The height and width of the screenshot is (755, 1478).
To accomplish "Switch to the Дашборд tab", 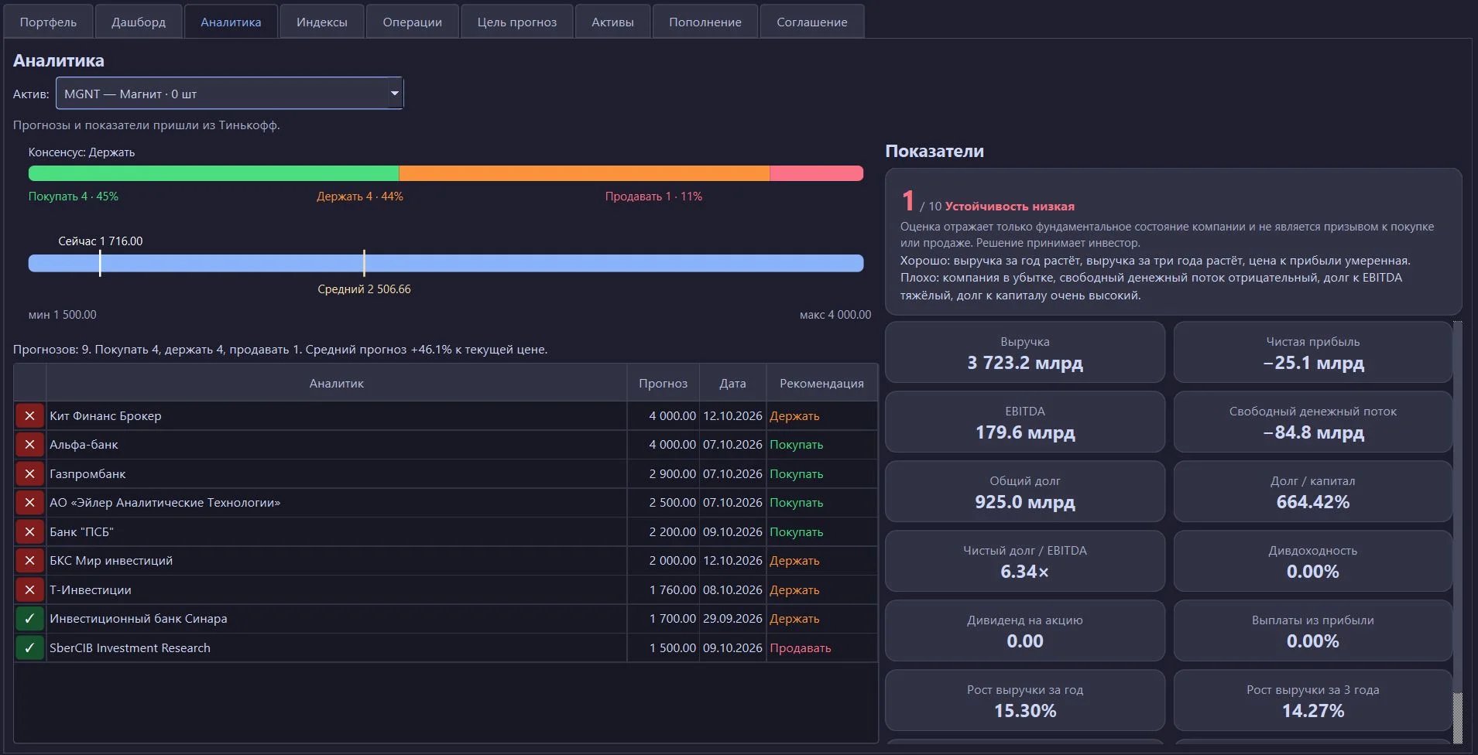I will pyautogui.click(x=139, y=22).
